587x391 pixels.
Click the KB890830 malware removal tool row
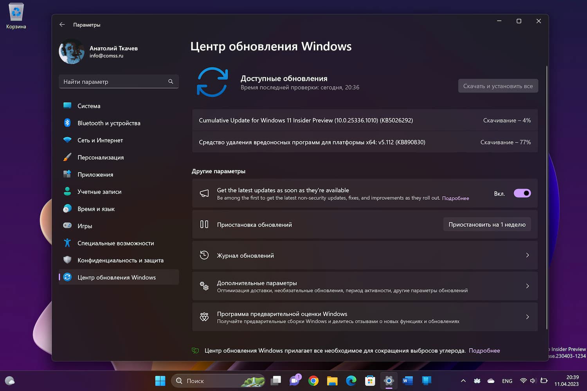pyautogui.click(x=365, y=142)
